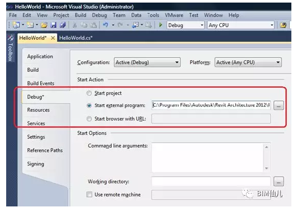This screenshot has width=296, height=209.
Task: Switch to the HelloWorld.cs* document tab
Action: (76, 38)
